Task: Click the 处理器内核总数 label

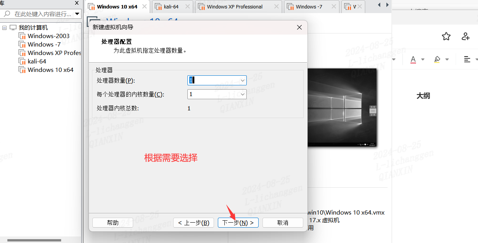Action: click(118, 108)
